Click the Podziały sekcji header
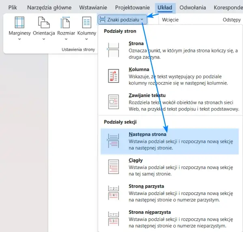Viewport: 243px width, 232px height. [120, 122]
